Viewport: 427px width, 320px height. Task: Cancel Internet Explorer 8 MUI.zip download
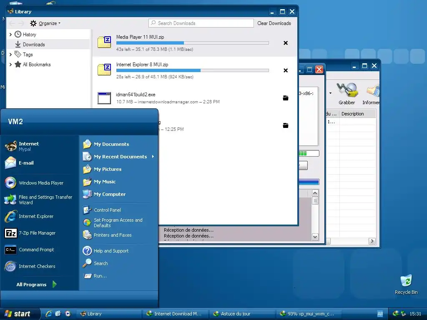285,70
